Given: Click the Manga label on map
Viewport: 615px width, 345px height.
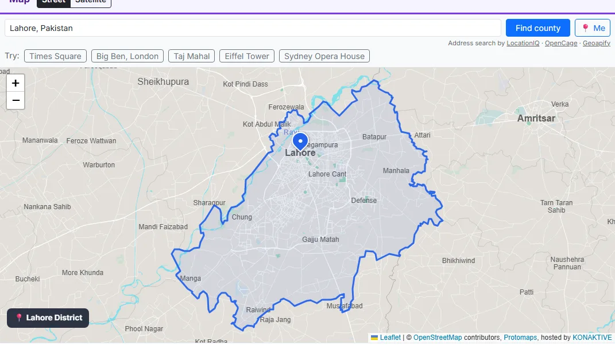Looking at the screenshot, I should [190, 279].
